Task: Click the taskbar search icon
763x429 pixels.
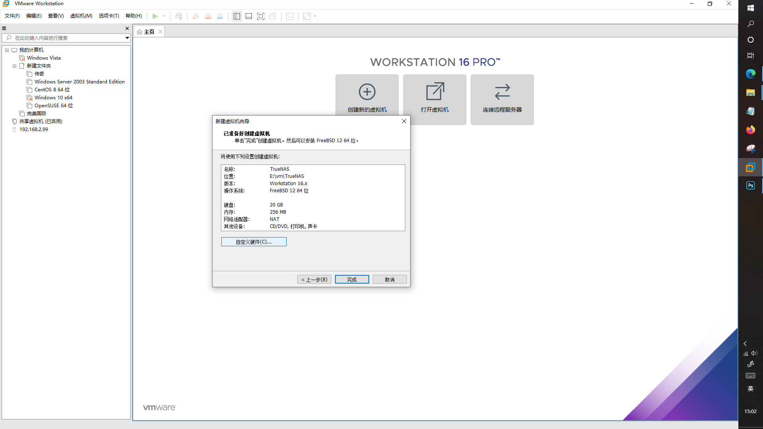Action: (750, 24)
